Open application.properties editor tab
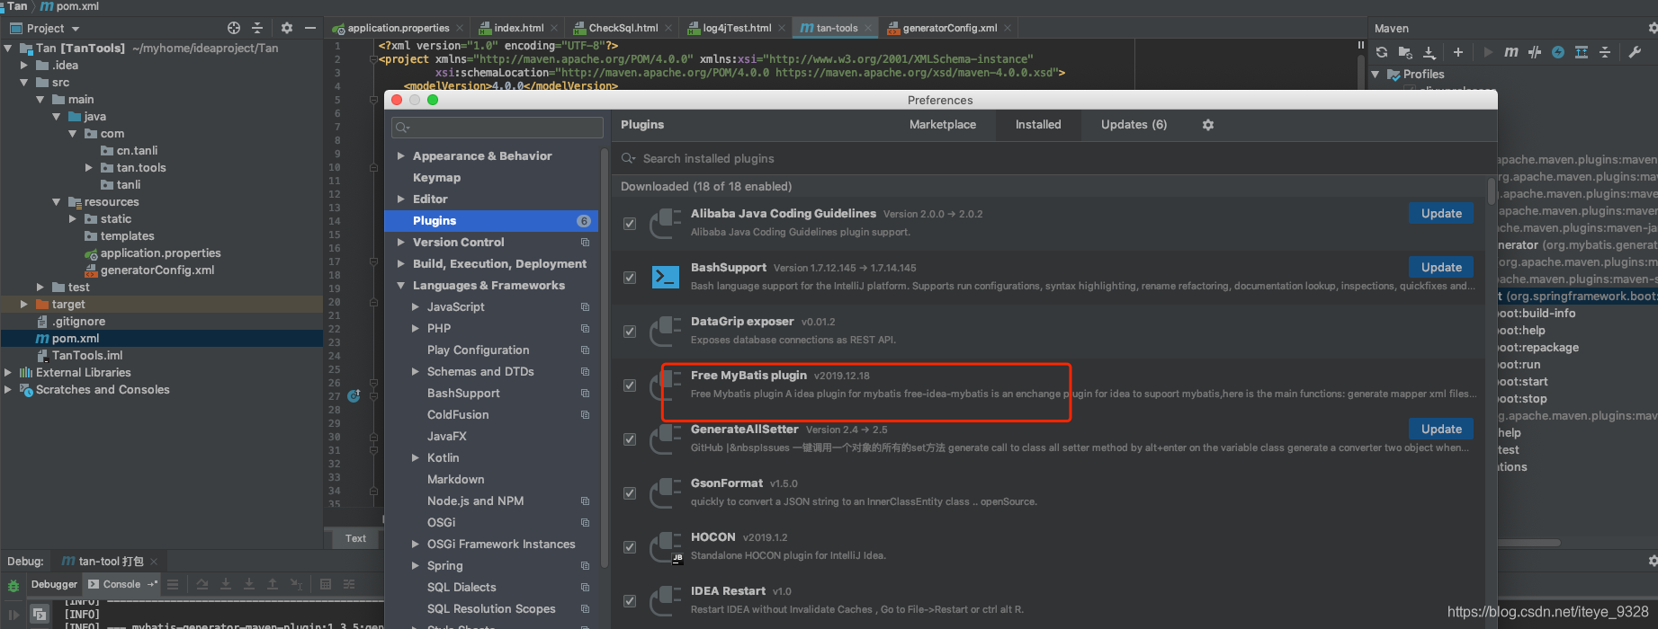 click(398, 28)
